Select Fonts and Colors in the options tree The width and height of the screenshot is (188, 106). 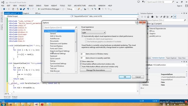pyautogui.click(x=56, y=49)
